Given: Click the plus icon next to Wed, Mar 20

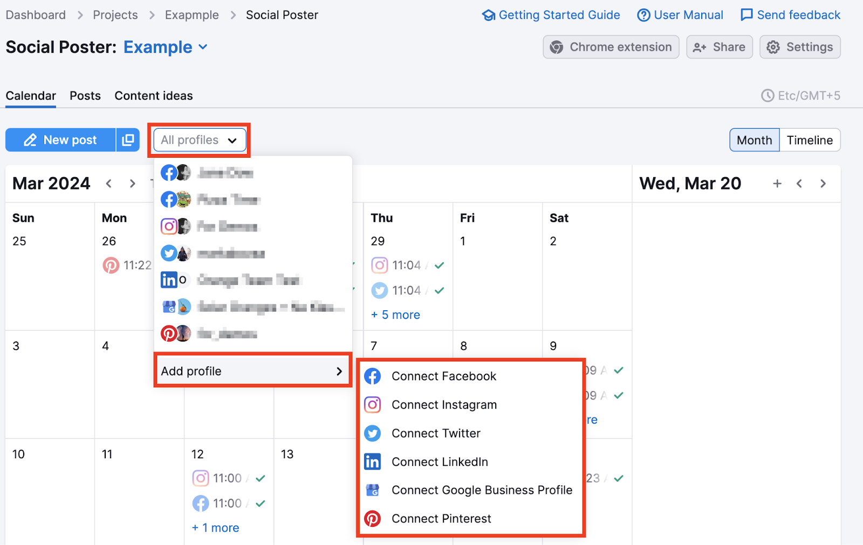Looking at the screenshot, I should [777, 184].
